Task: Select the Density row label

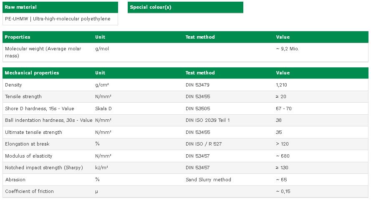Action: [x=13, y=85]
